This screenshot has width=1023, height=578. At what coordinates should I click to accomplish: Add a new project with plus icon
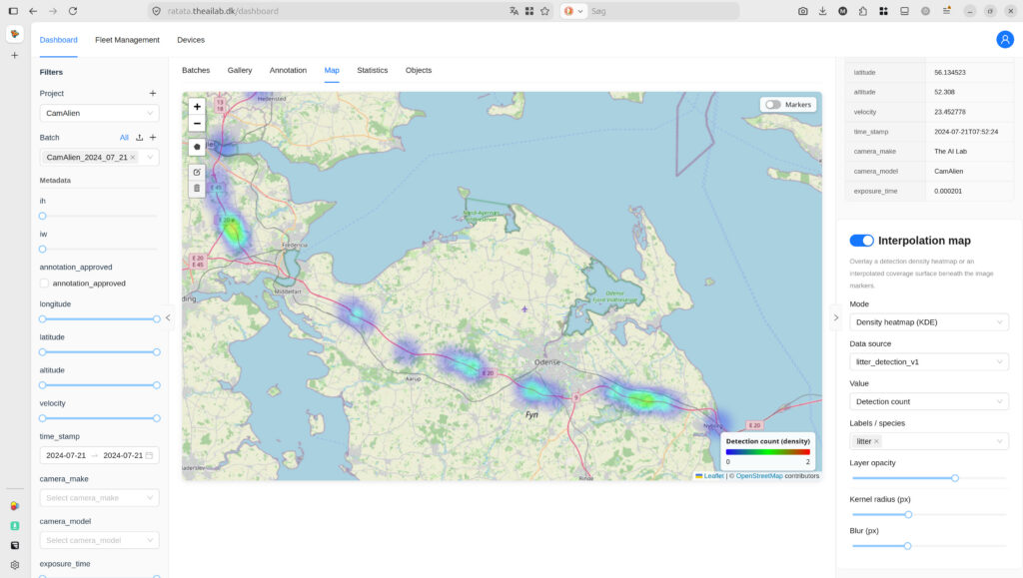pyautogui.click(x=153, y=93)
